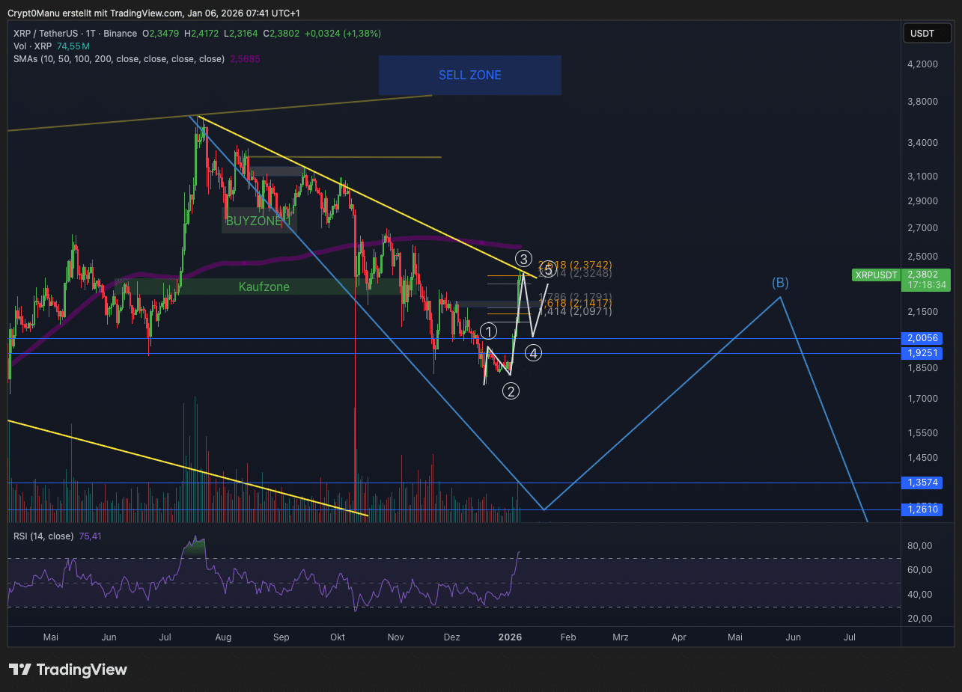Select the (B) wave label
The width and height of the screenshot is (962, 692).
pyautogui.click(x=780, y=283)
